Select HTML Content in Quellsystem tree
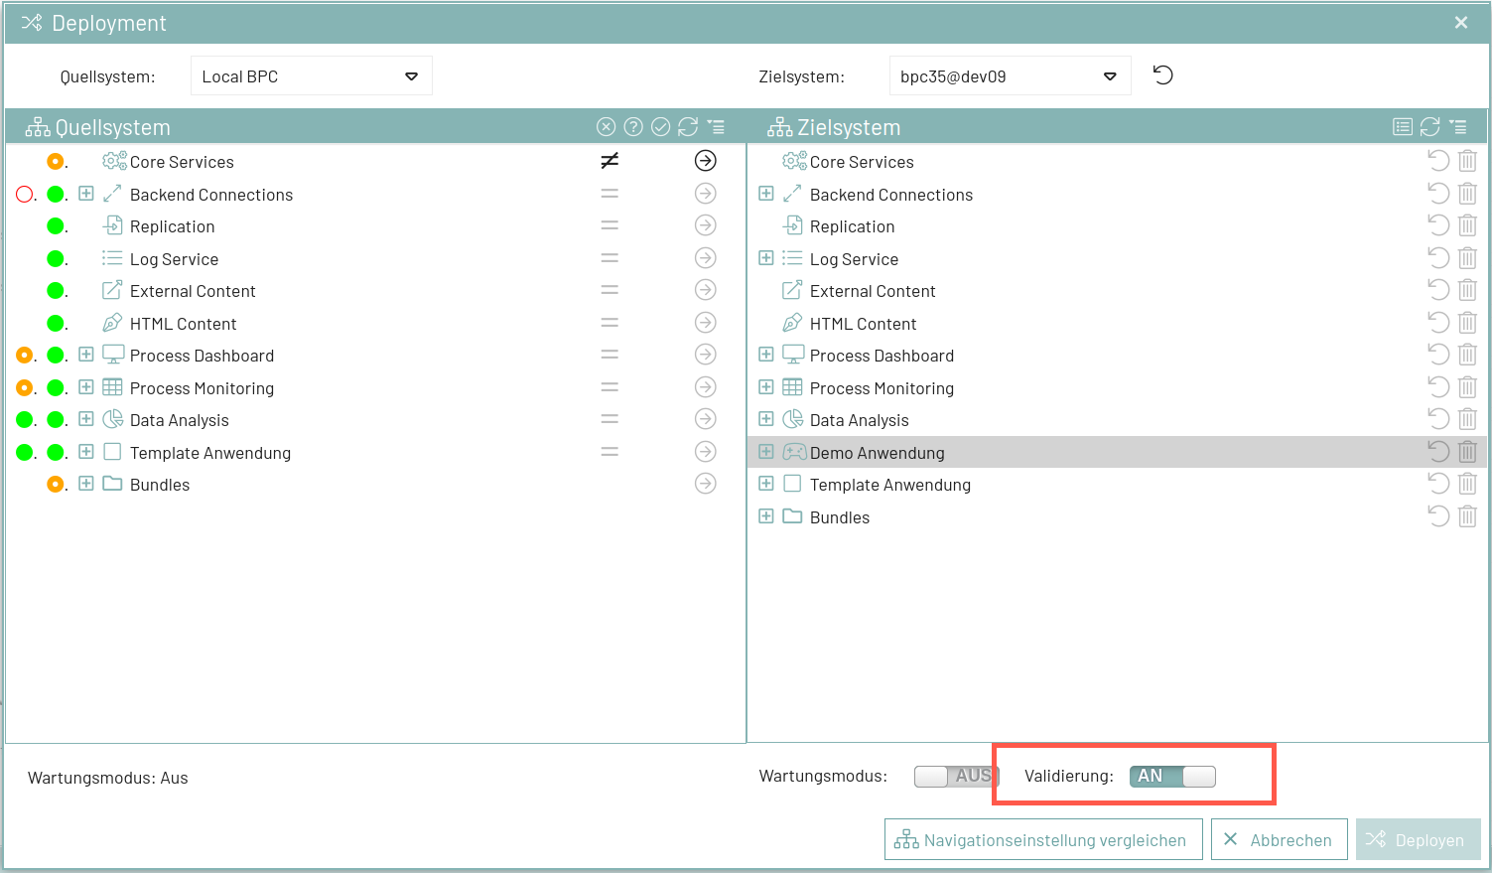Viewport: 1492px width, 873px height. [183, 324]
